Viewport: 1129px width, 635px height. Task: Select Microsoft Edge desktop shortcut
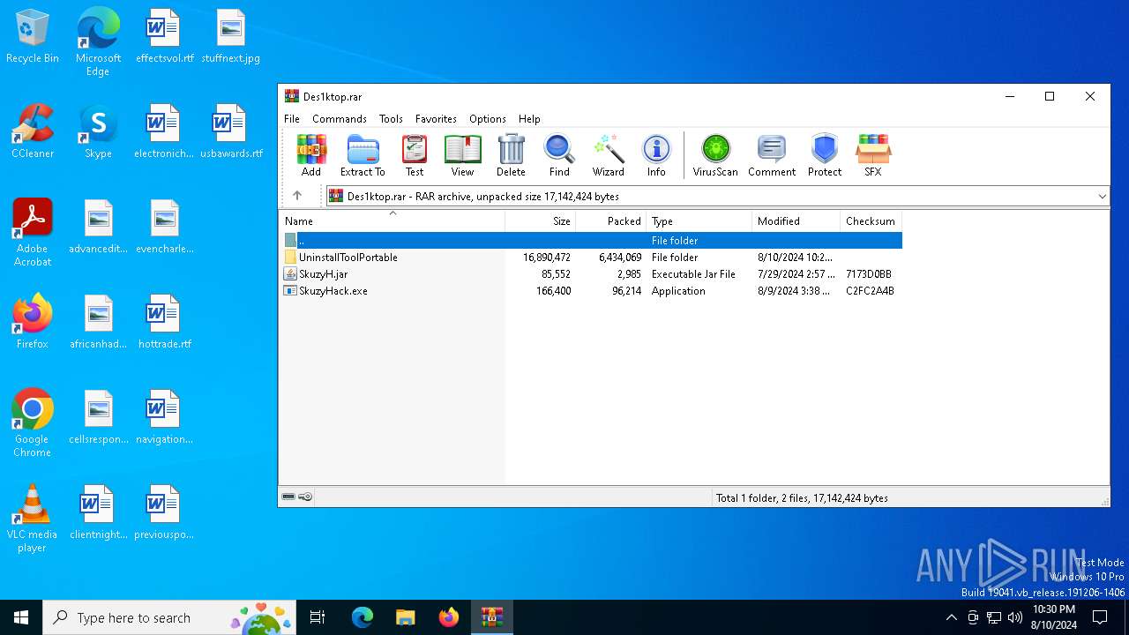(x=98, y=42)
